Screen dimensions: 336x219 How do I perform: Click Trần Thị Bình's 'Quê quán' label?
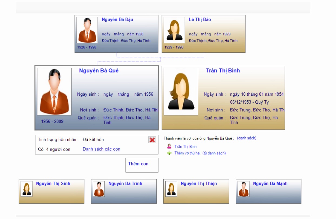click(215, 118)
